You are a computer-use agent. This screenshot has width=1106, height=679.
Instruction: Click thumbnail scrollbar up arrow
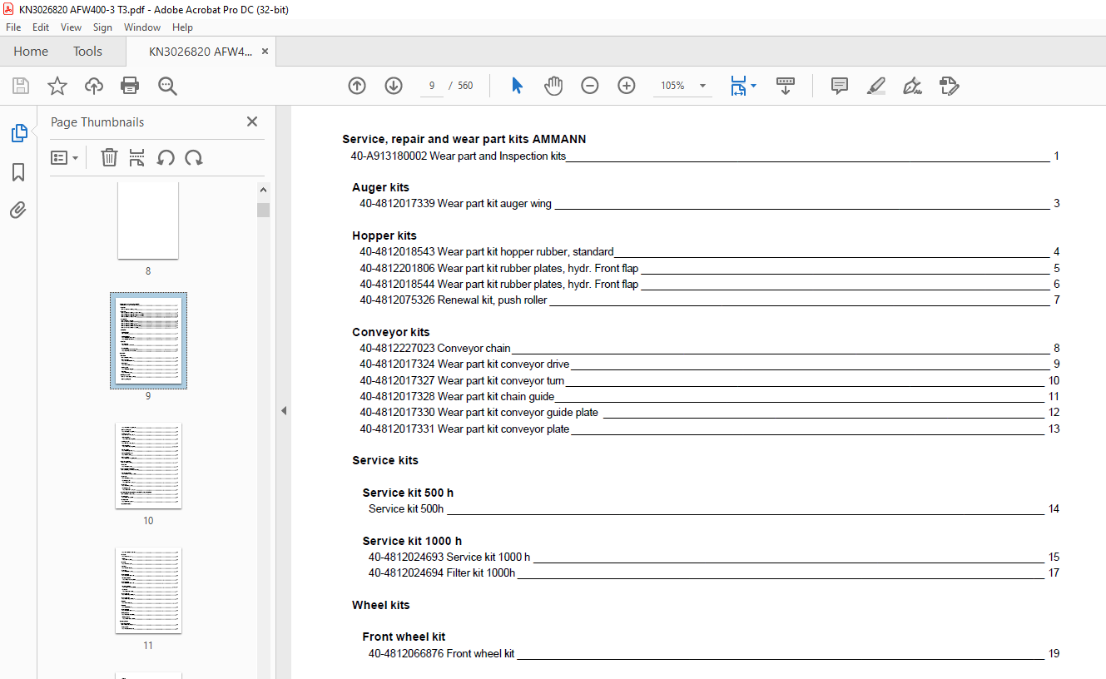tap(263, 190)
